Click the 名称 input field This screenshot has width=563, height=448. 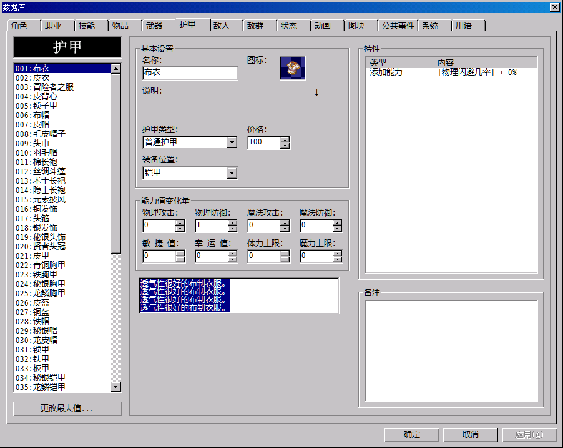coord(190,73)
